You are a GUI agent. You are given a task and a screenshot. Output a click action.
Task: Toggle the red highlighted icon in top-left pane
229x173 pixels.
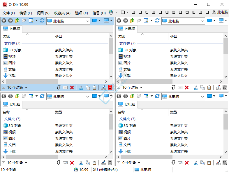pyautogui.click(x=110, y=88)
